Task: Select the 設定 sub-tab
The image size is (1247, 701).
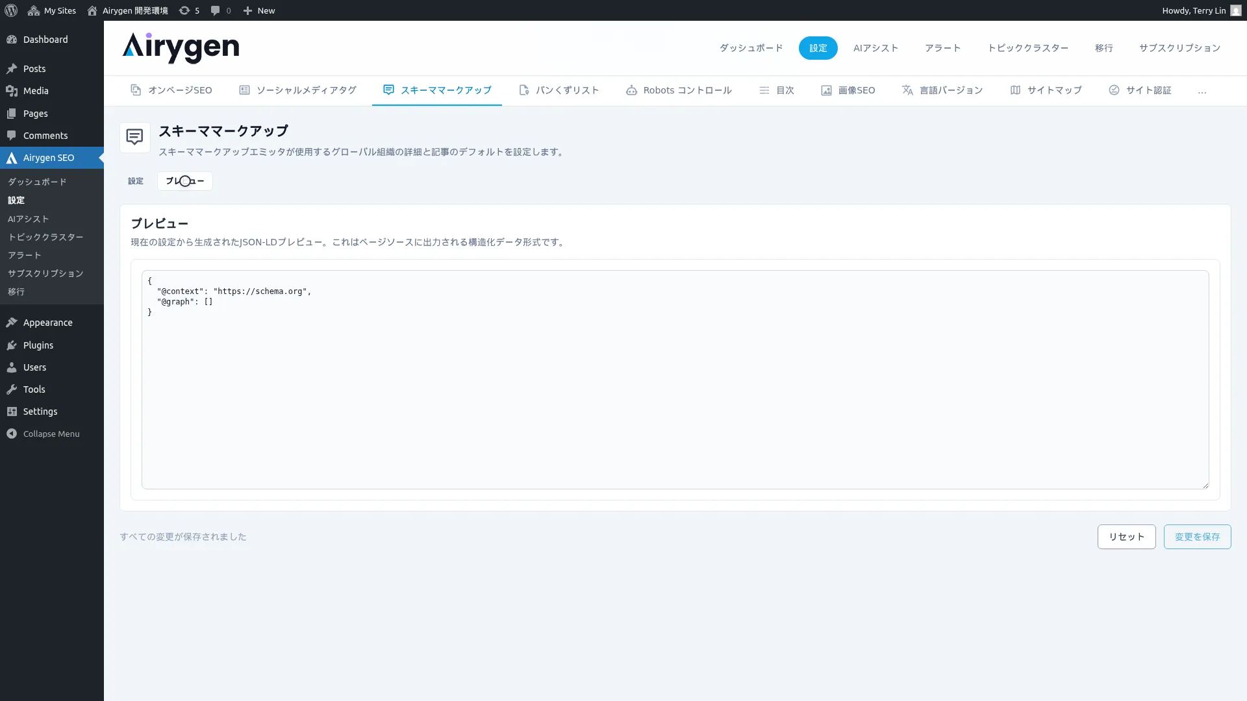Action: [136, 181]
